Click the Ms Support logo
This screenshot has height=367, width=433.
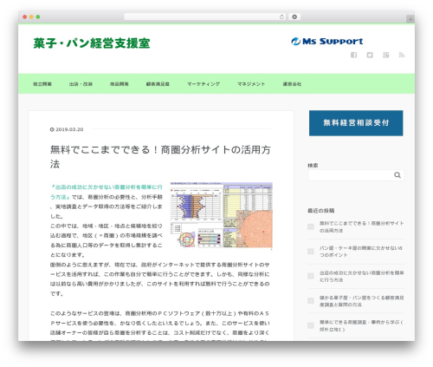pyautogui.click(x=326, y=42)
